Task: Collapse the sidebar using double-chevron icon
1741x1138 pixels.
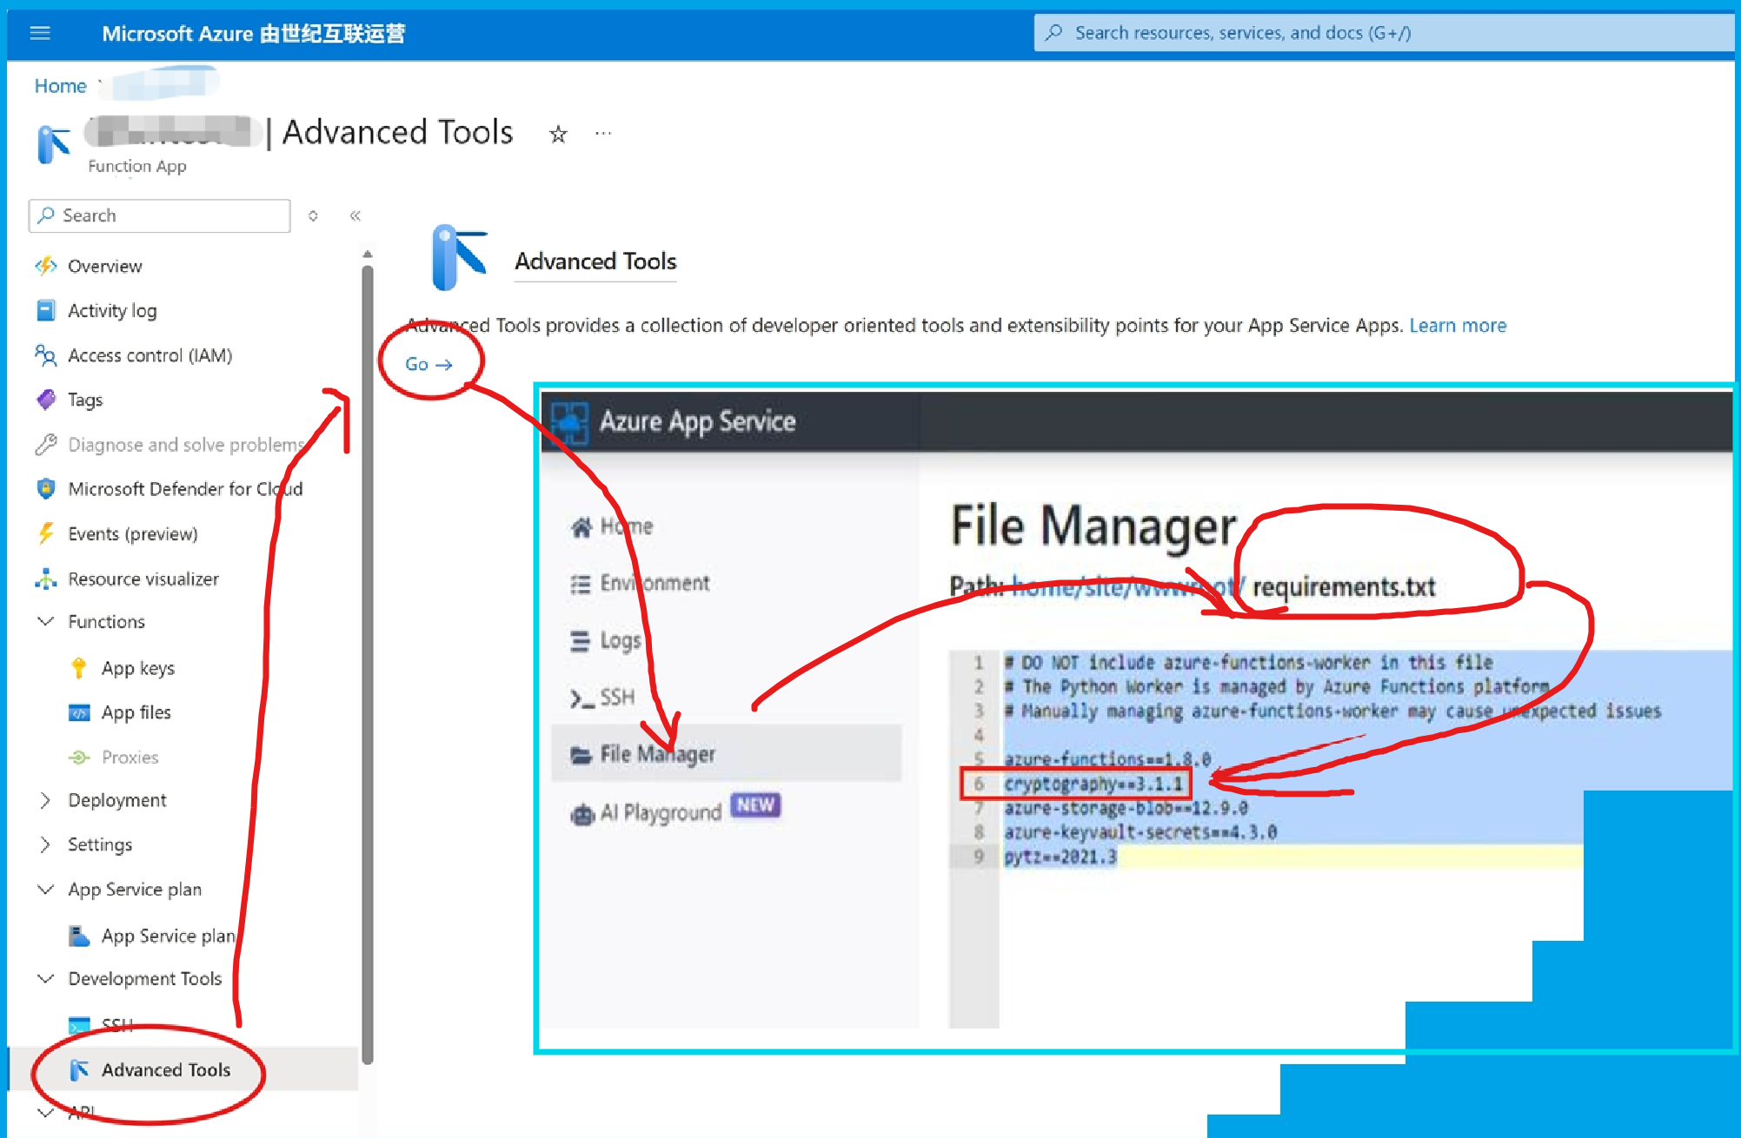Action: click(355, 215)
